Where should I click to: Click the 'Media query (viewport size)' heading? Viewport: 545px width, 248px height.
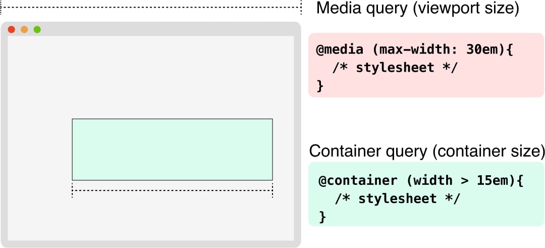tap(417, 9)
